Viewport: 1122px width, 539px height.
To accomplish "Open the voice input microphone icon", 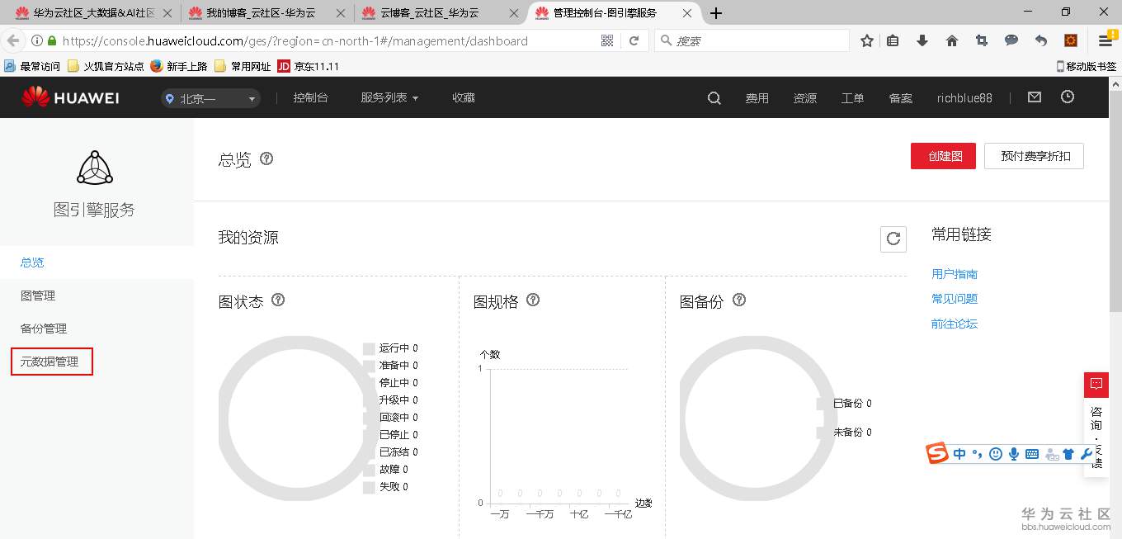I will (1013, 453).
